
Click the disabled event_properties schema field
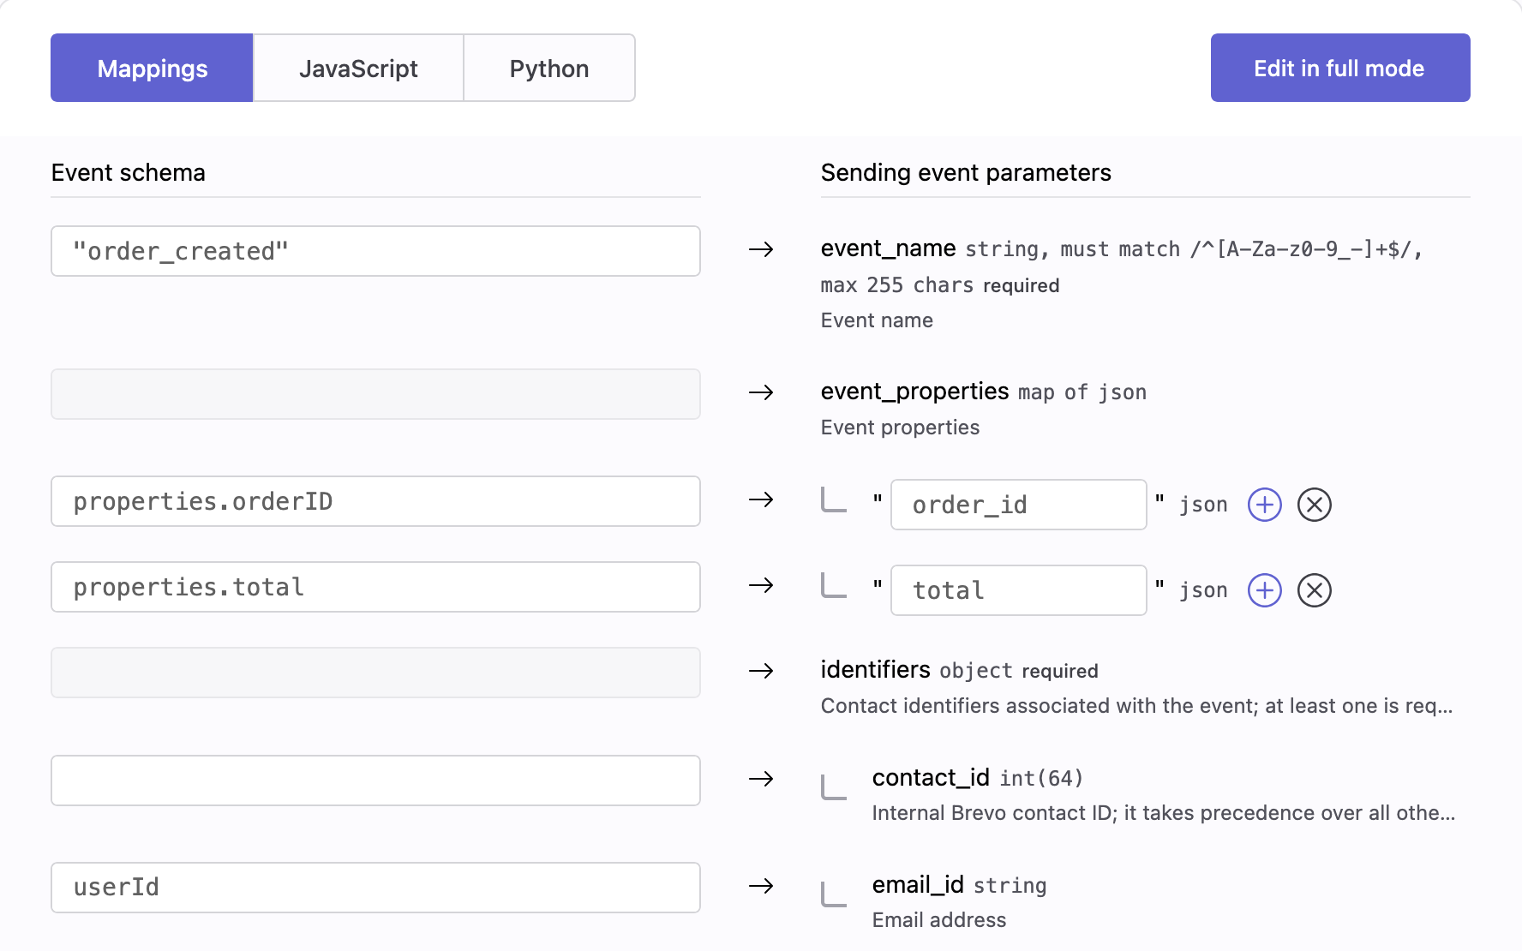[375, 394]
